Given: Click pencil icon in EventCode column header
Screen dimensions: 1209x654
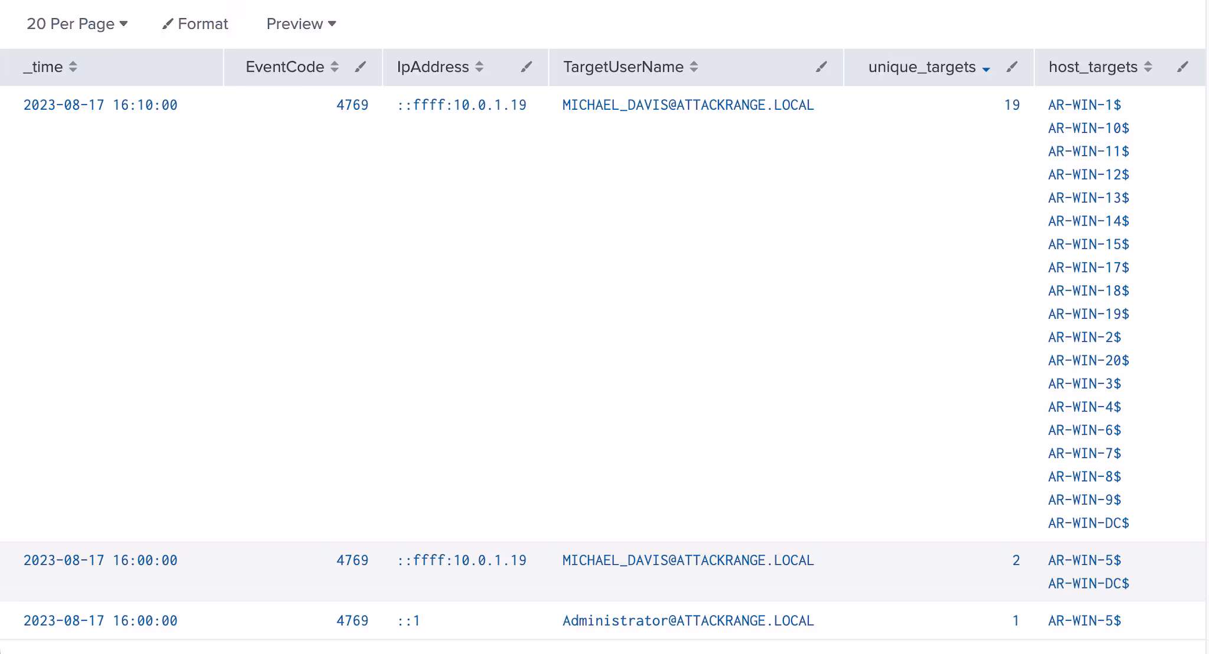Looking at the screenshot, I should point(360,67).
